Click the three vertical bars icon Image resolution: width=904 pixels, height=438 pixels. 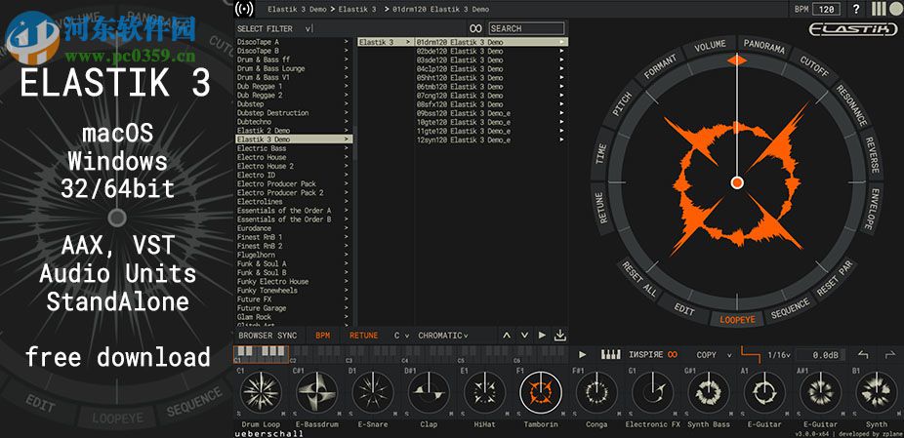tap(880, 9)
